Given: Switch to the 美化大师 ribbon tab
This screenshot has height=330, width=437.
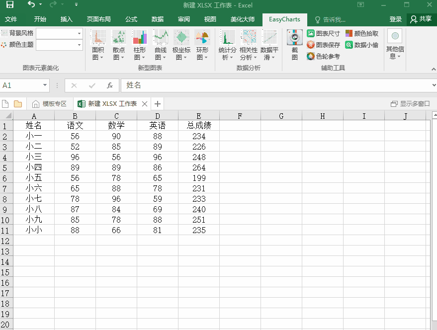Looking at the screenshot, I should tap(243, 19).
